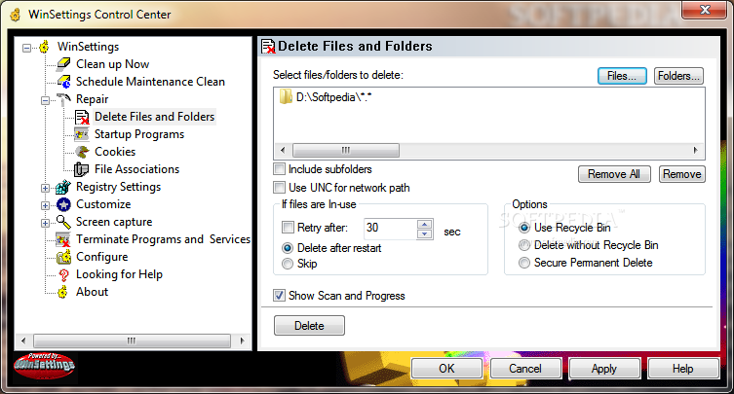Click the Folders... button

tap(678, 76)
